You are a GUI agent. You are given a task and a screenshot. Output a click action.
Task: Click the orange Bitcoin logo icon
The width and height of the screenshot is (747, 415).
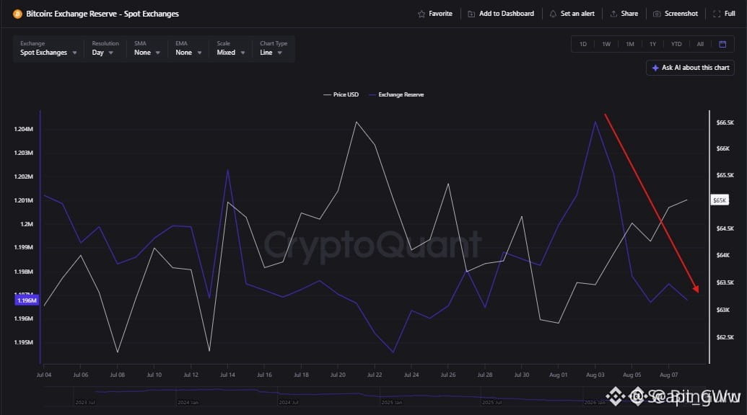pos(17,14)
